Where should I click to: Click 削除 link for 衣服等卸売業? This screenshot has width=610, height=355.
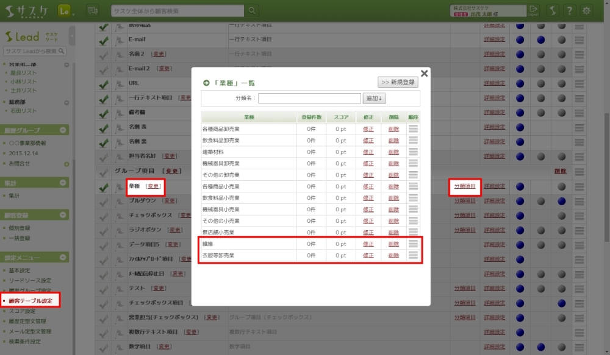click(x=393, y=256)
